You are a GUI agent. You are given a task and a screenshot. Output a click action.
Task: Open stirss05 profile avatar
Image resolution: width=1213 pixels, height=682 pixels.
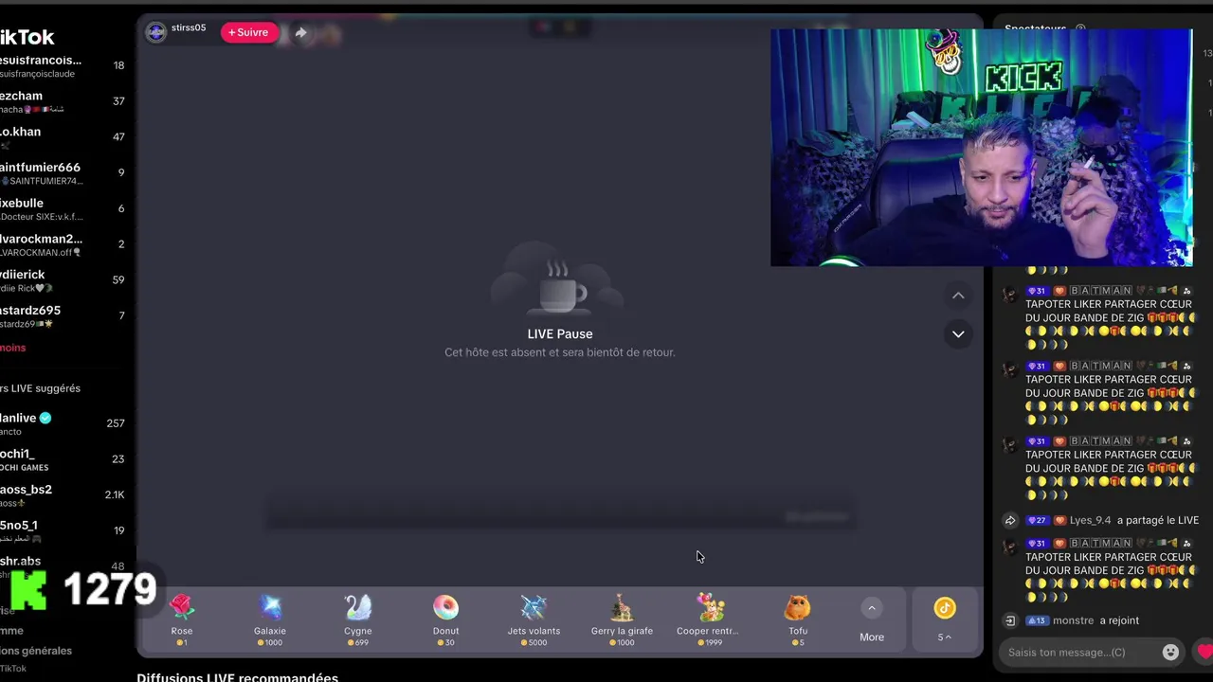point(156,32)
